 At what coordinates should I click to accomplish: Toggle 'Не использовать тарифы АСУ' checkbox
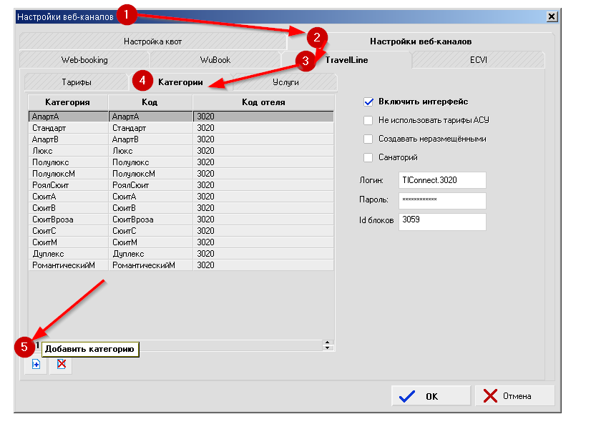(368, 120)
